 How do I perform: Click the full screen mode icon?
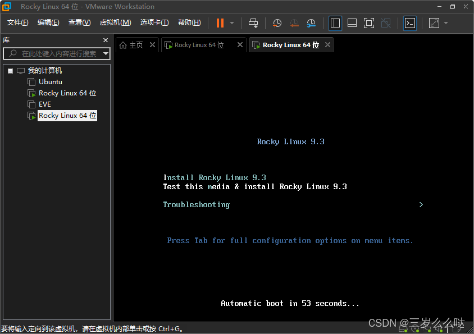coord(369,23)
